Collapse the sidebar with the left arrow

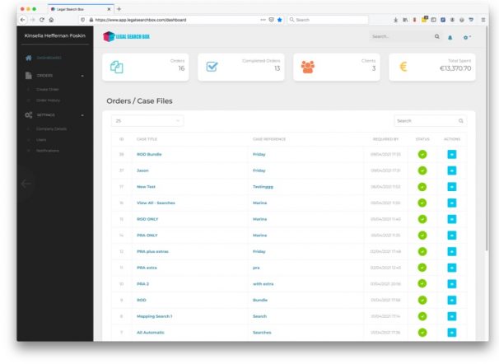(x=26, y=184)
